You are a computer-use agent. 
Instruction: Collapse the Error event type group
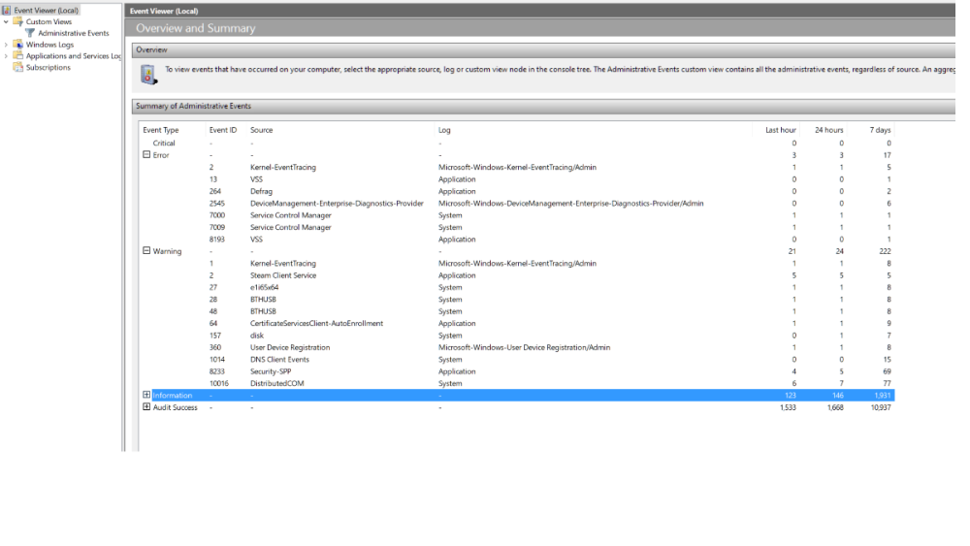point(146,154)
